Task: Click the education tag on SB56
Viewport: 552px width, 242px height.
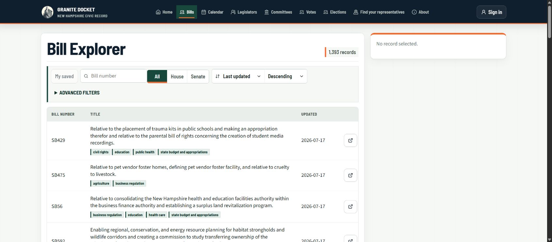Action: pos(135,215)
